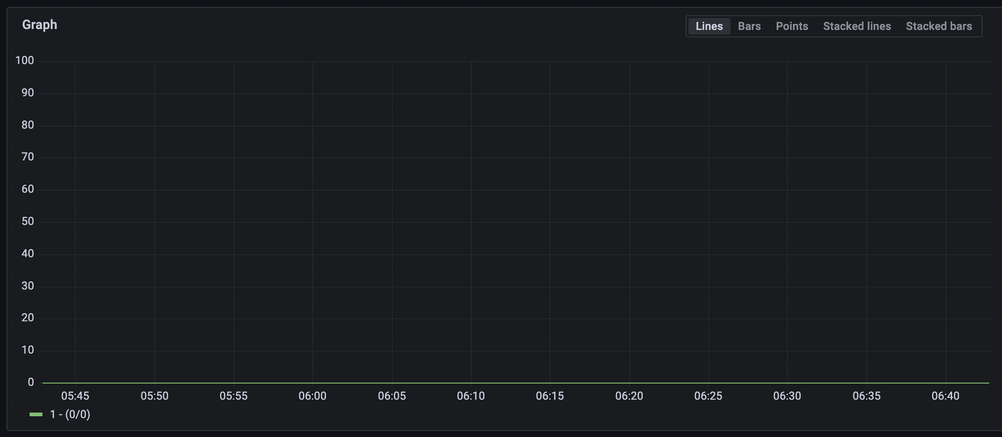Click the Graph panel title
The image size is (1002, 437).
click(39, 24)
